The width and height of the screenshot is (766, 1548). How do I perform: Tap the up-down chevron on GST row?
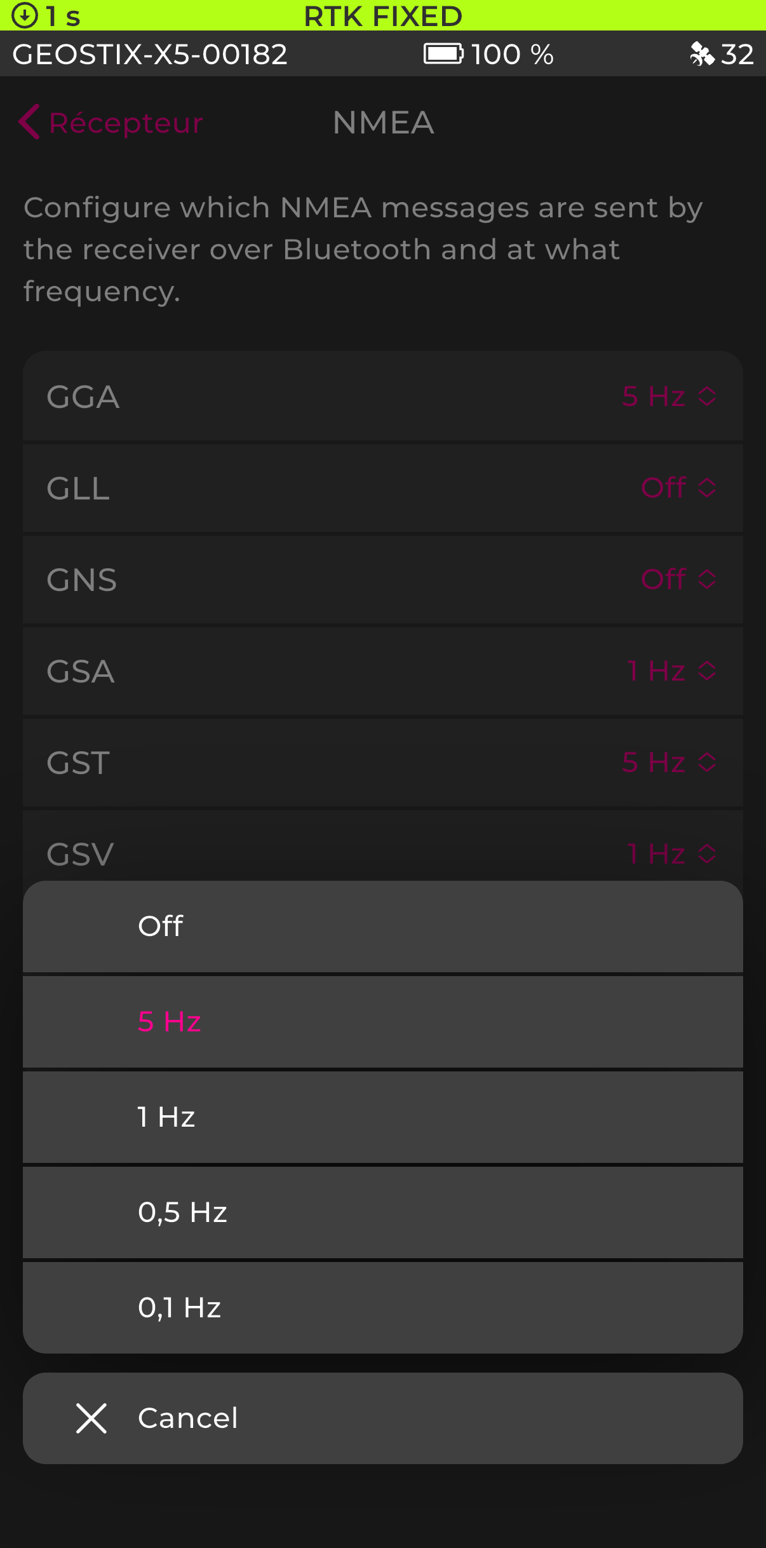tap(707, 763)
